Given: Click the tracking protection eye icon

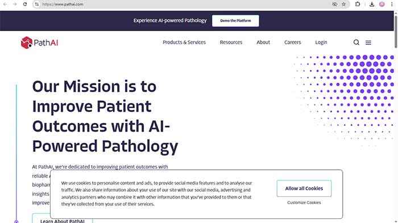Looking at the screenshot, I should [x=335, y=4].
